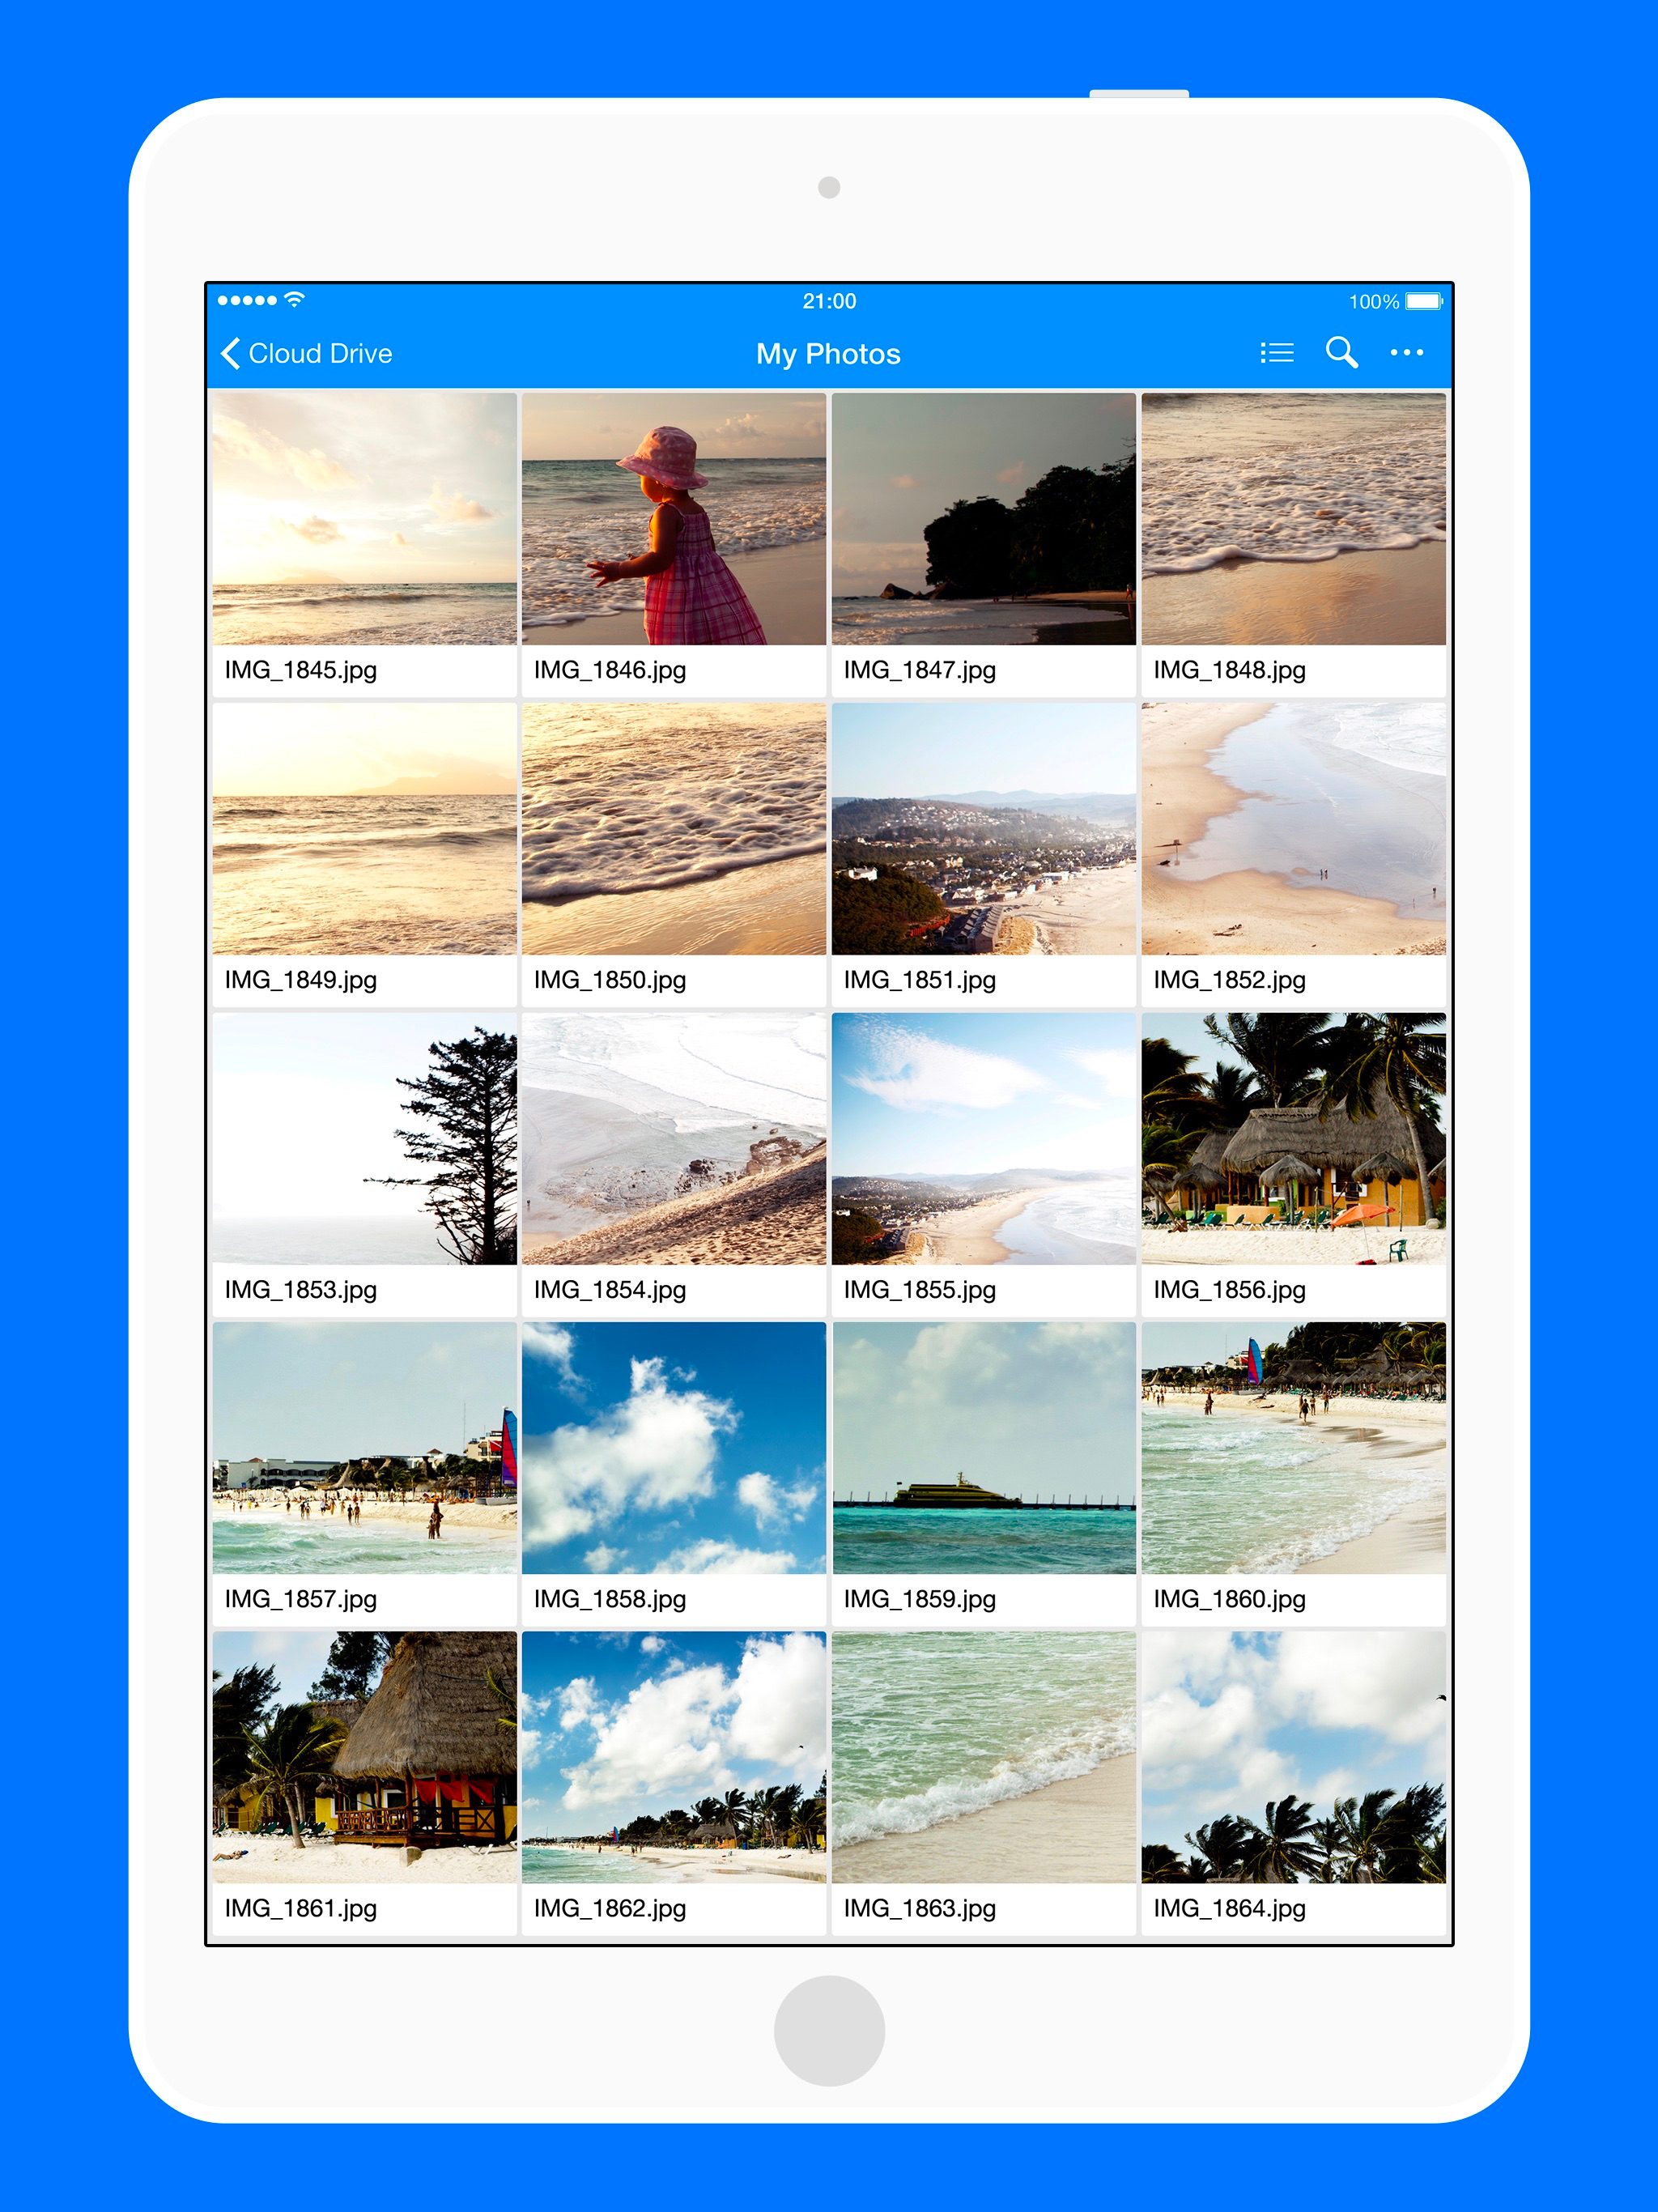The image size is (1658, 2212).
Task: View IMG_1859.jpg ferry boat photo
Action: [983, 1448]
